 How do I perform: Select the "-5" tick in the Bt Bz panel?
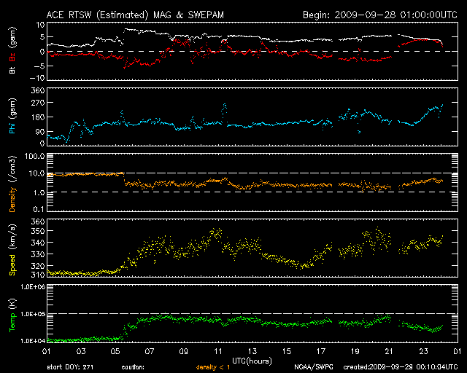pyautogui.click(x=39, y=66)
